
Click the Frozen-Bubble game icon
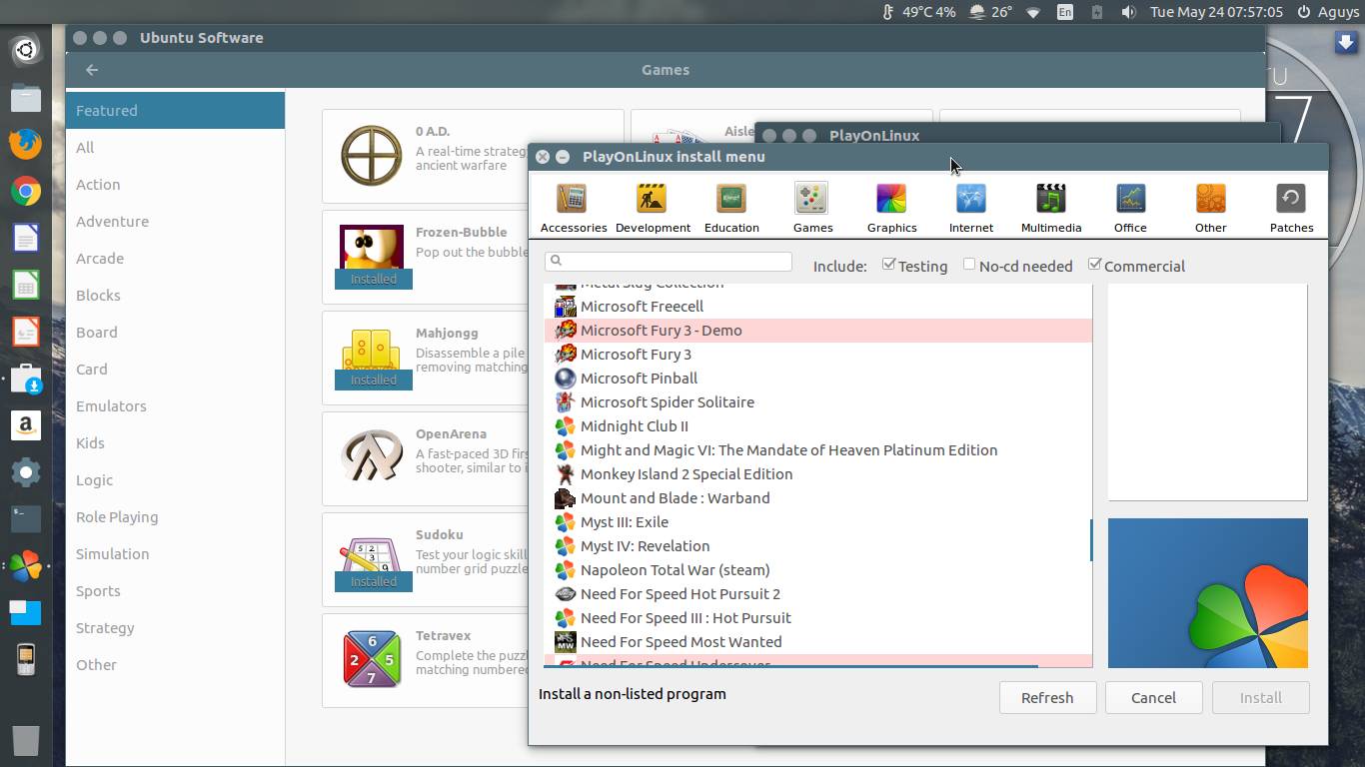tap(372, 248)
